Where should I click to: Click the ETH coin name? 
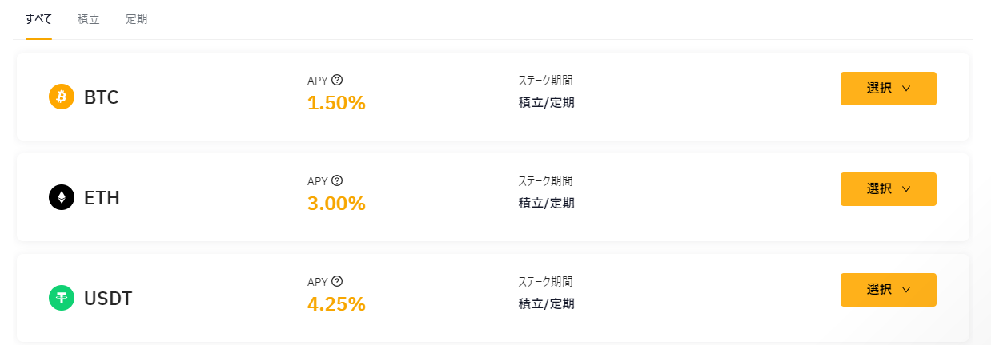102,198
